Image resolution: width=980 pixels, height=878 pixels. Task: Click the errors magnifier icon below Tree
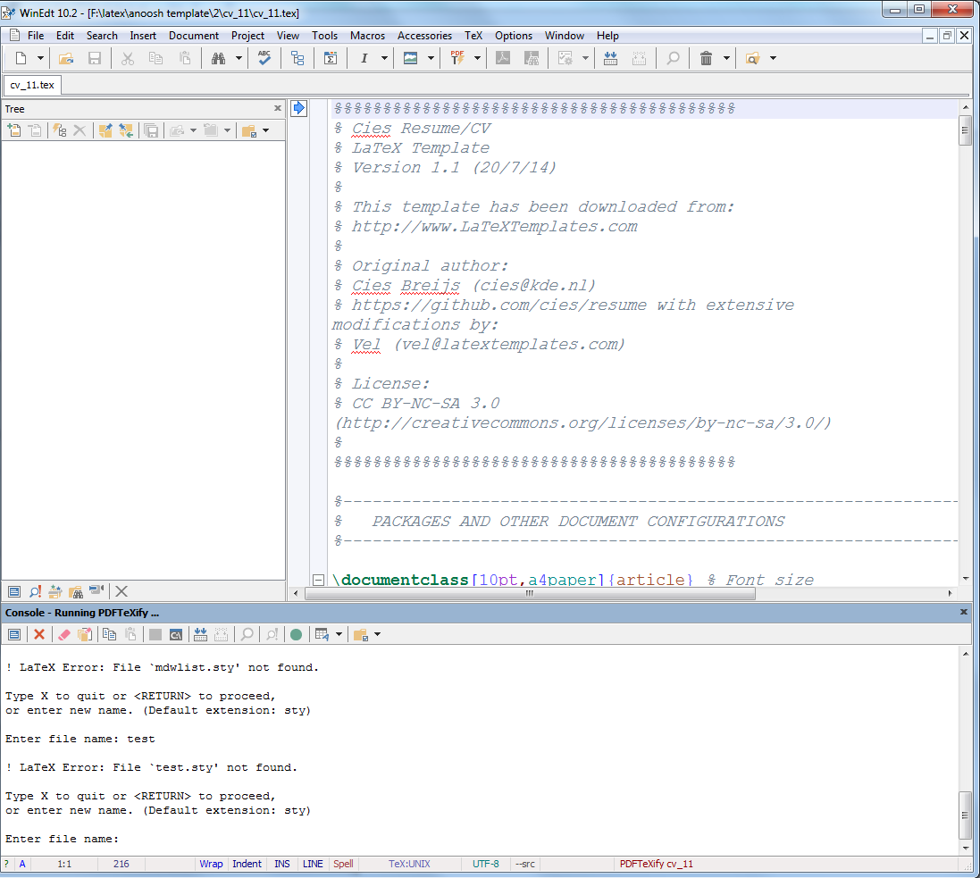(35, 591)
